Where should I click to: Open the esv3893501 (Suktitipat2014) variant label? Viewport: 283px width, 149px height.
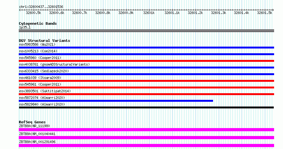pyautogui.click(x=45, y=91)
